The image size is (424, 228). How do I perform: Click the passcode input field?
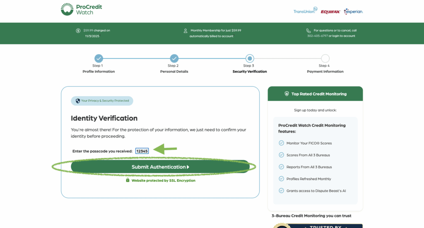tap(142, 151)
